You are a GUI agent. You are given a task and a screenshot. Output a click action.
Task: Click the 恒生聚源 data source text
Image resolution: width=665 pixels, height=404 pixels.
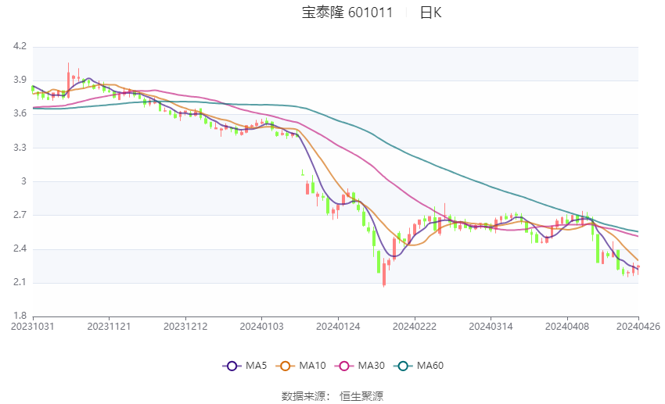click(x=361, y=396)
